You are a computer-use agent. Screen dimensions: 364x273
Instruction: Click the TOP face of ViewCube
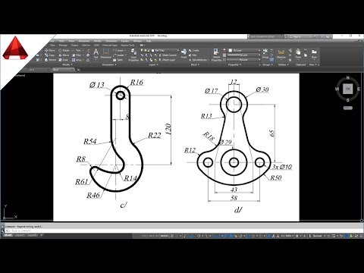348,89
